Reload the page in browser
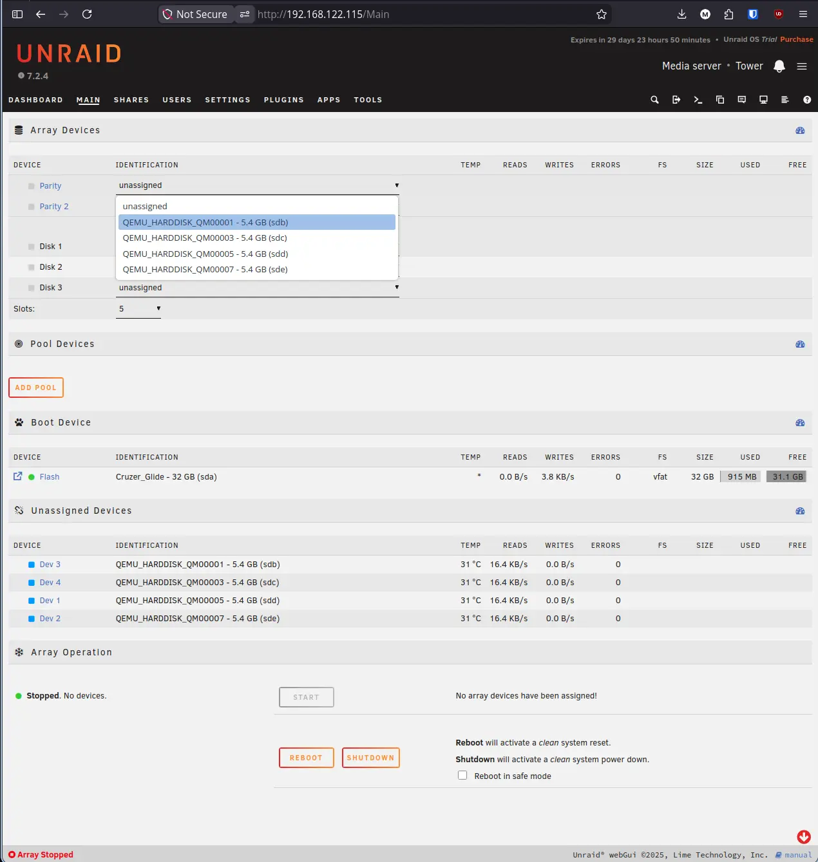 [x=87, y=14]
